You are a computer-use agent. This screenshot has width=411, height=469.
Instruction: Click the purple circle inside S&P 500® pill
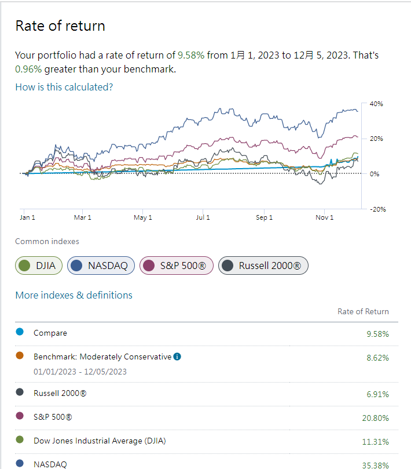tap(149, 266)
